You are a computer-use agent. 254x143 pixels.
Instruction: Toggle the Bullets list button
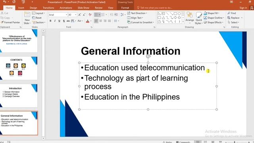tap(96, 15)
